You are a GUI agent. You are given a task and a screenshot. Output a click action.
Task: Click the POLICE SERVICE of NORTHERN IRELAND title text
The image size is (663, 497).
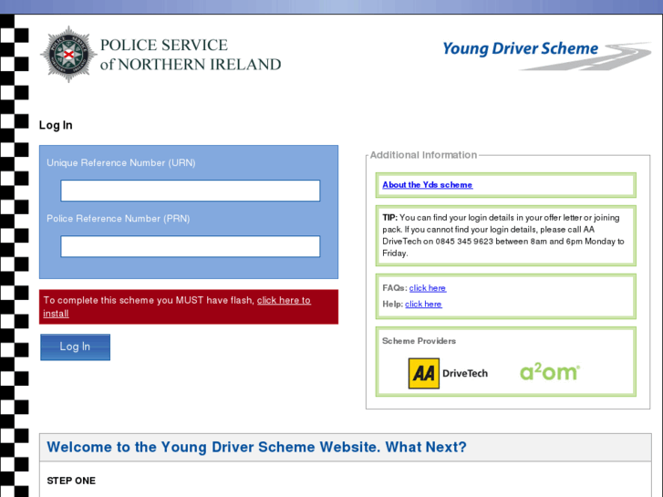pyautogui.click(x=191, y=55)
